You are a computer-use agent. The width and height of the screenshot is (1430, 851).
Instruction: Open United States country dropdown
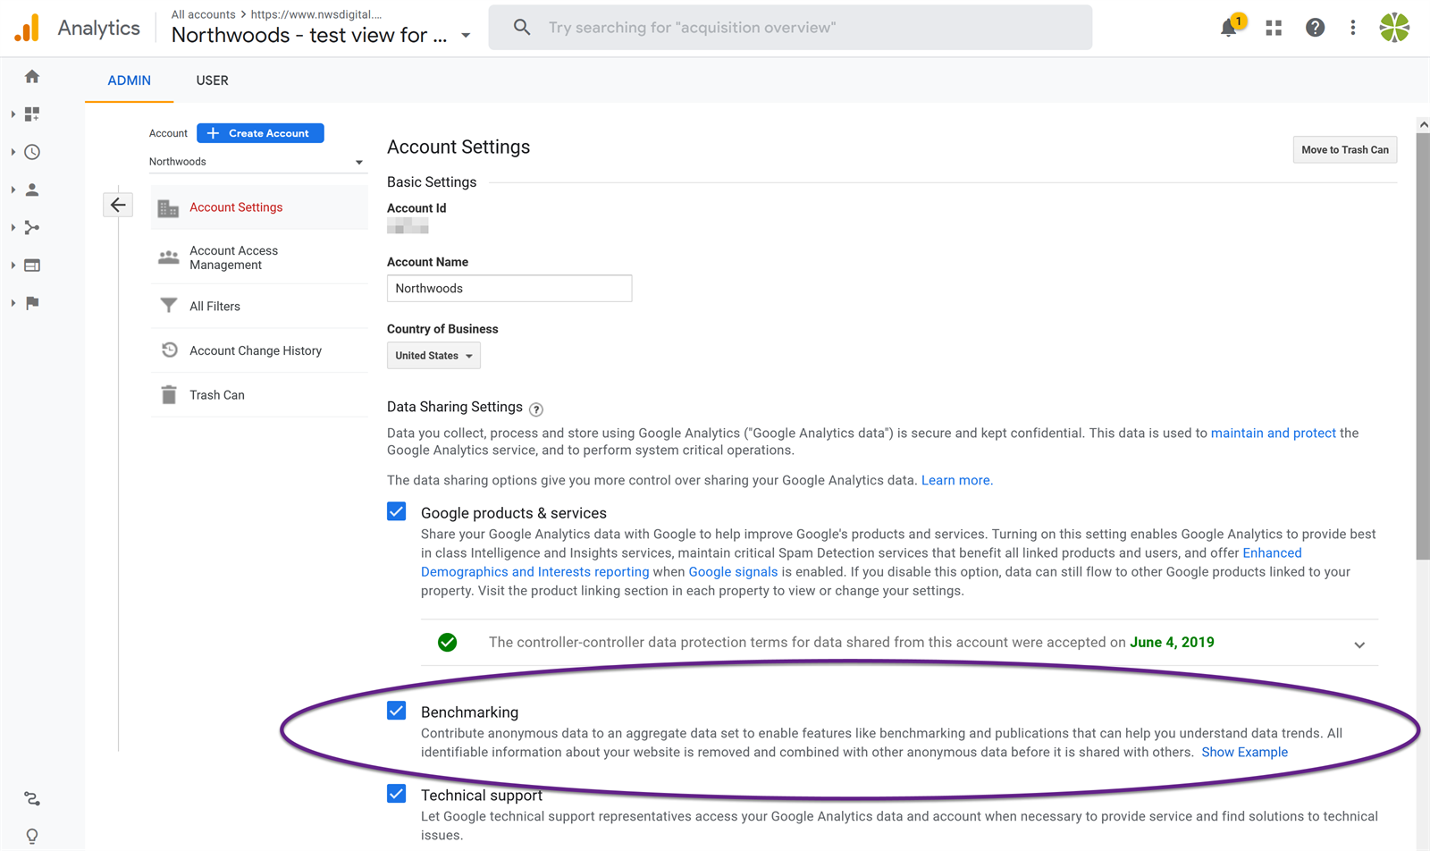pyautogui.click(x=433, y=356)
